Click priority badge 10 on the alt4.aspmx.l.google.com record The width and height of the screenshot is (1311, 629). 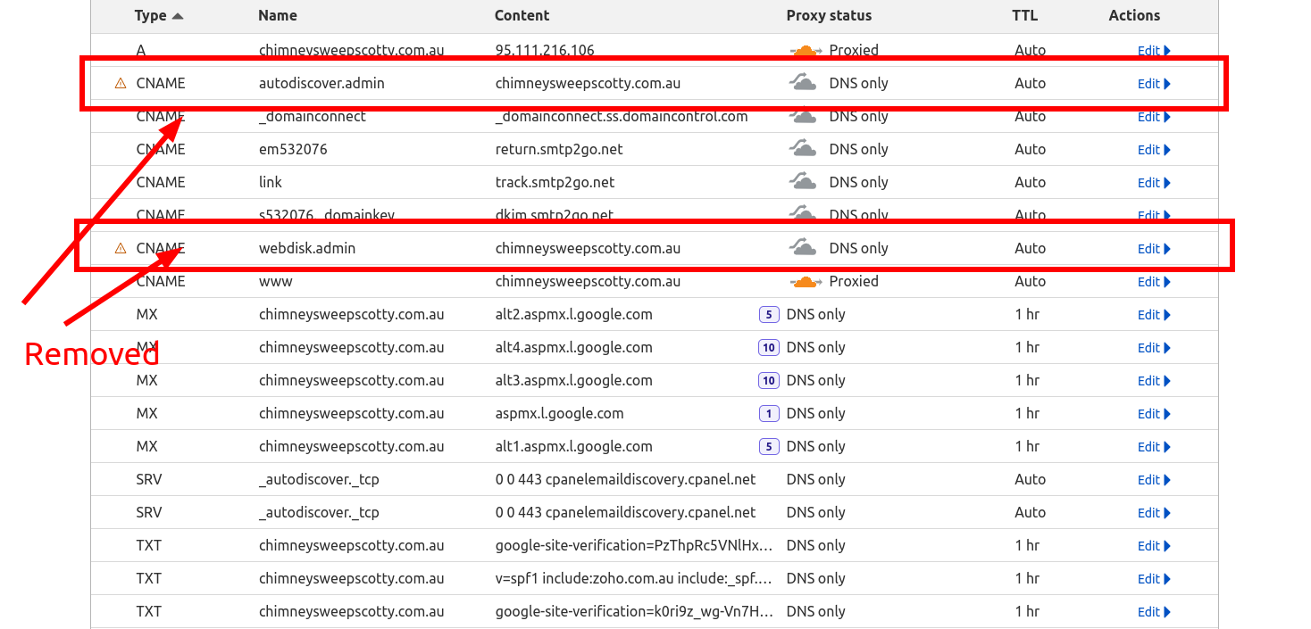pos(768,347)
